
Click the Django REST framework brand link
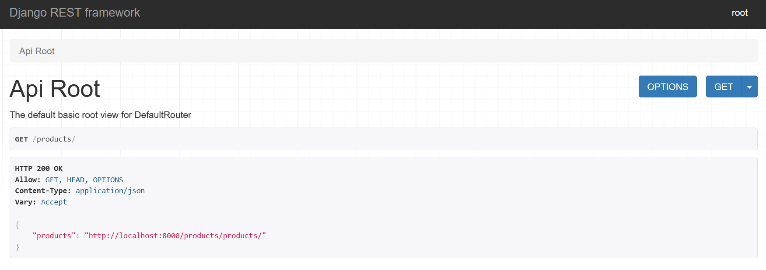tap(75, 13)
